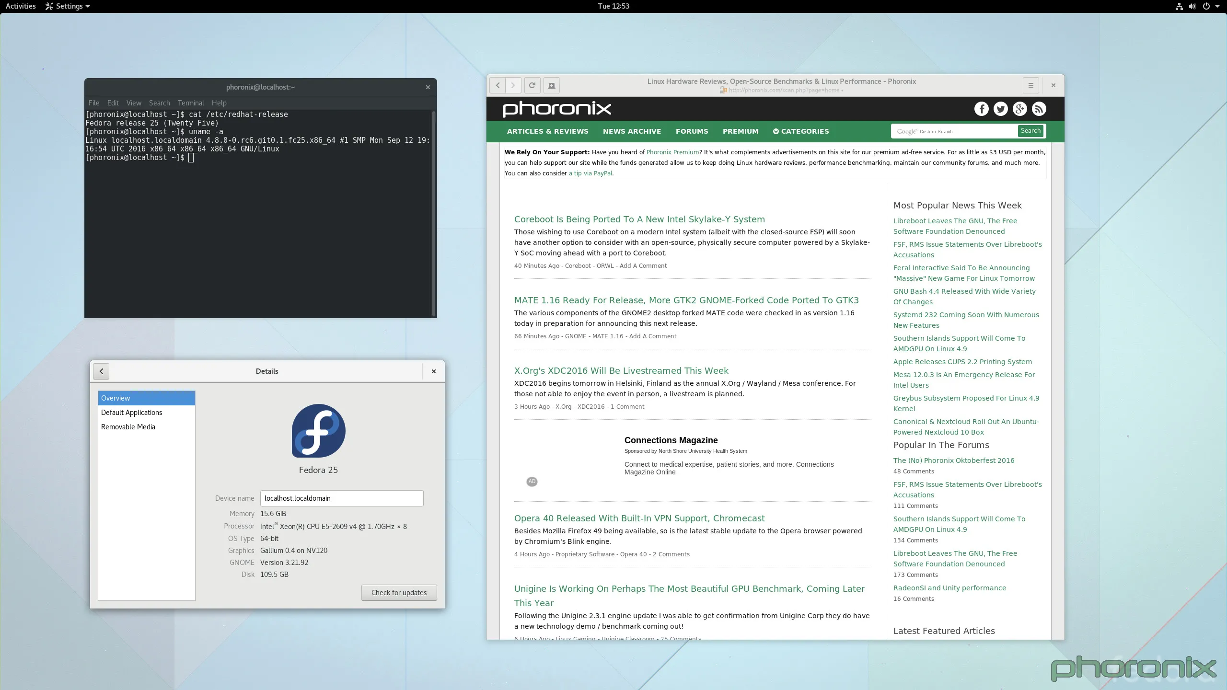
Task: Open Articles & Reviews nav item
Action: pos(548,131)
